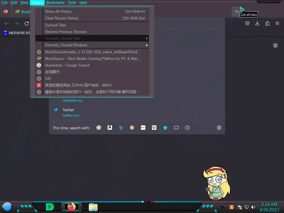Search in open Tabs icon
This screenshot has width=284, height=213.
click(176, 128)
